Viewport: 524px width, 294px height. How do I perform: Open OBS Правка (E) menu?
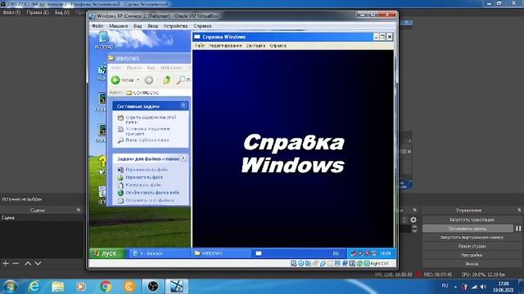(38, 13)
